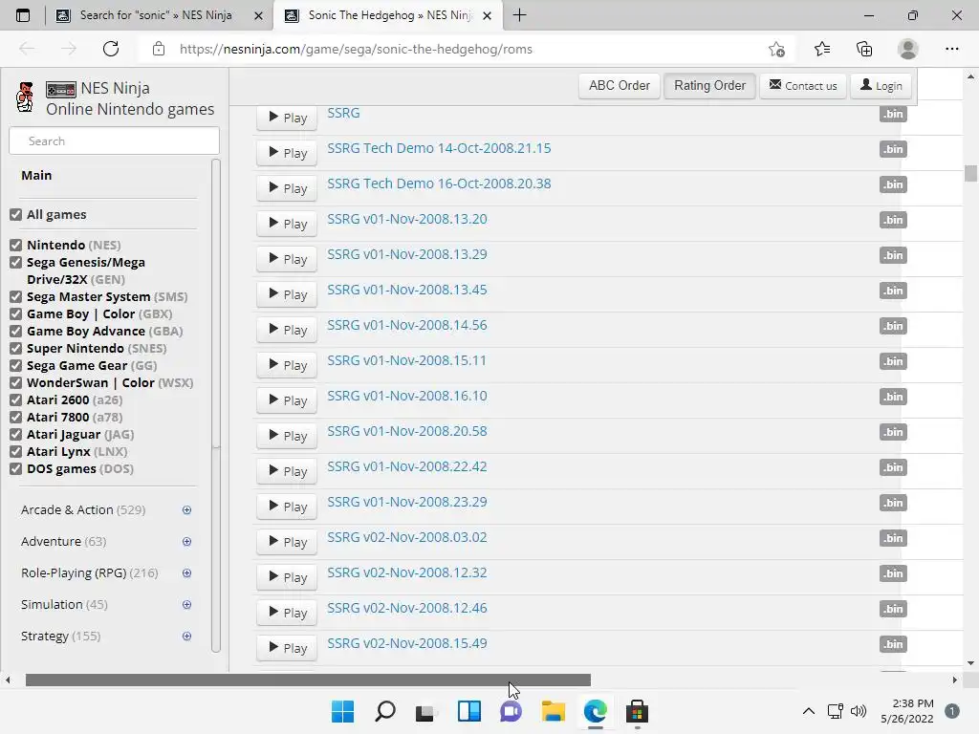
Task: Open the clock and date in the tray
Action: tap(907, 711)
